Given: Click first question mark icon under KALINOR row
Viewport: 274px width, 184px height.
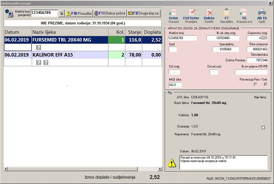Looking at the screenshot, I should (x=39, y=62).
